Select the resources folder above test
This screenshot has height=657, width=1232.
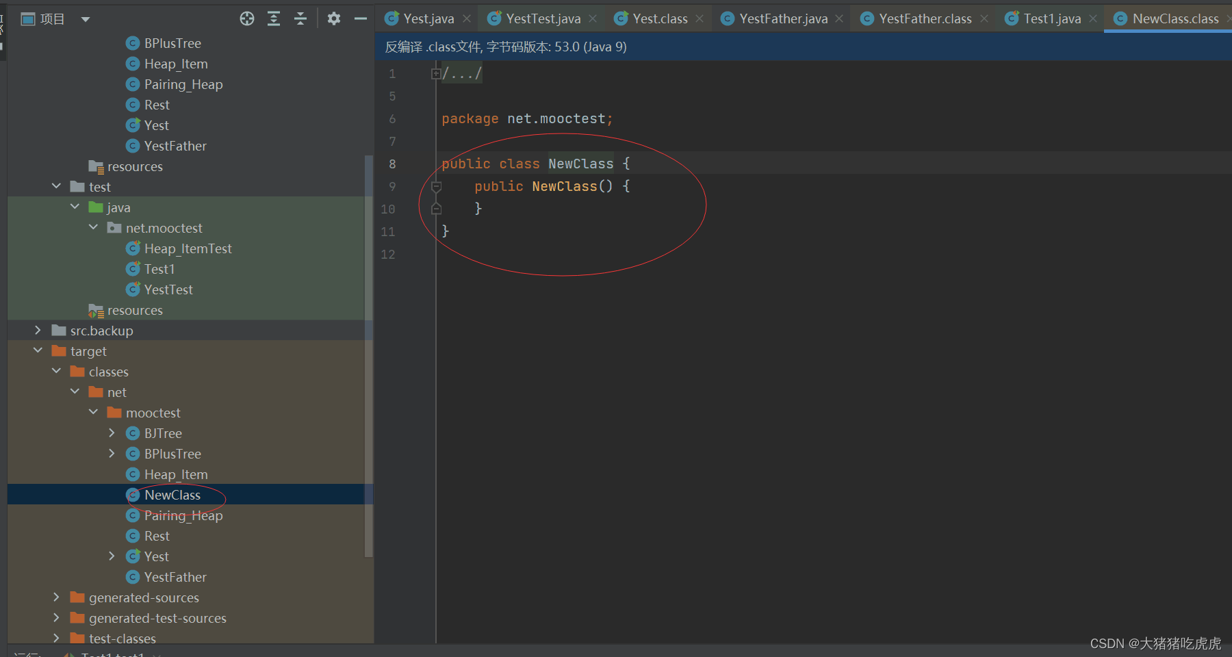135,166
